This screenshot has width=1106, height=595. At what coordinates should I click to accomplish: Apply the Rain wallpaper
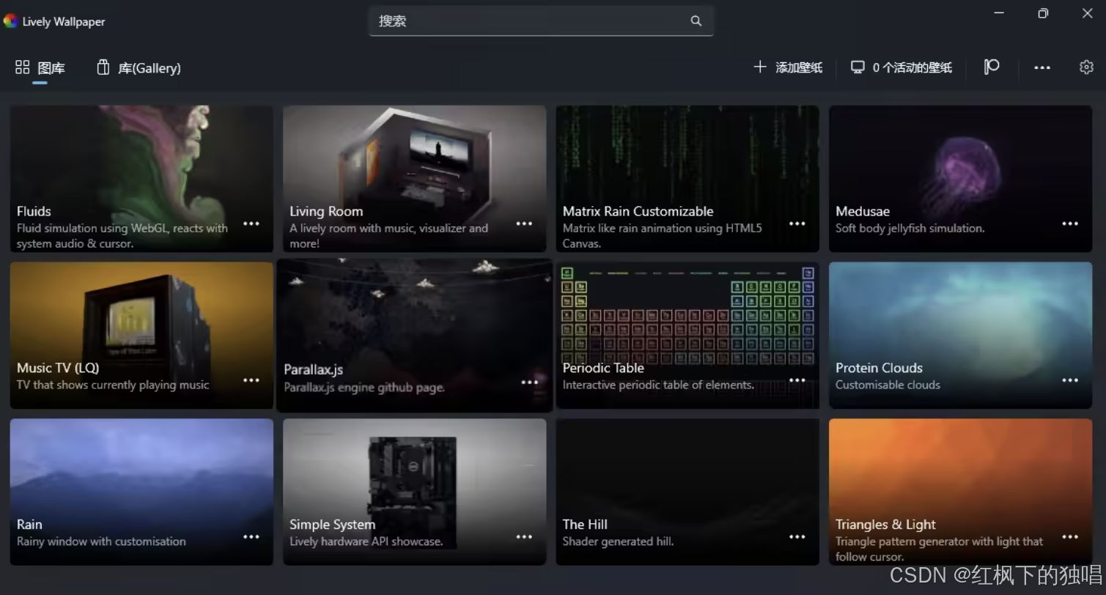coord(141,492)
